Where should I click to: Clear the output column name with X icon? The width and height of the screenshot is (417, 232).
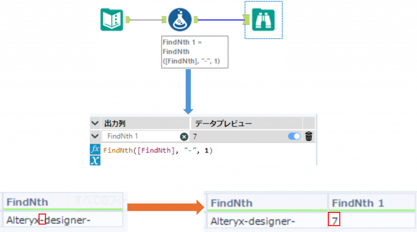coord(184,137)
